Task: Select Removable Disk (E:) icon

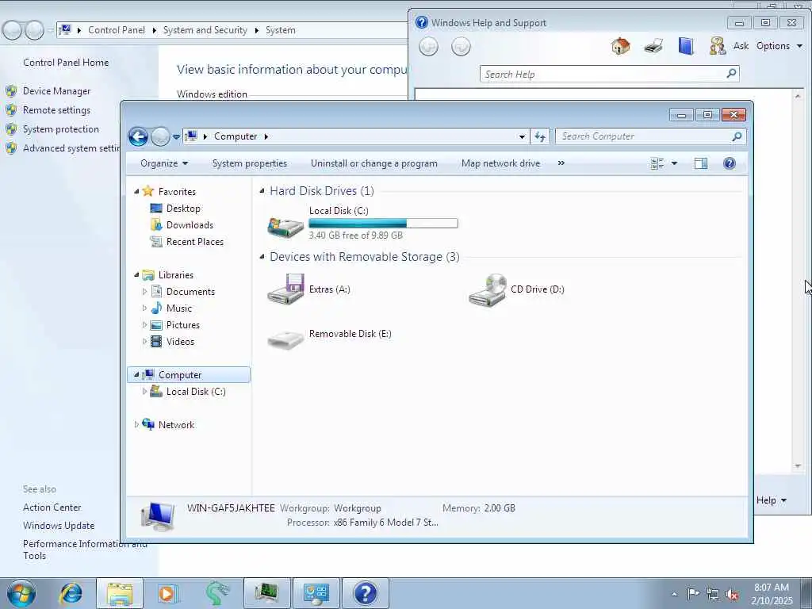Action: pos(285,339)
